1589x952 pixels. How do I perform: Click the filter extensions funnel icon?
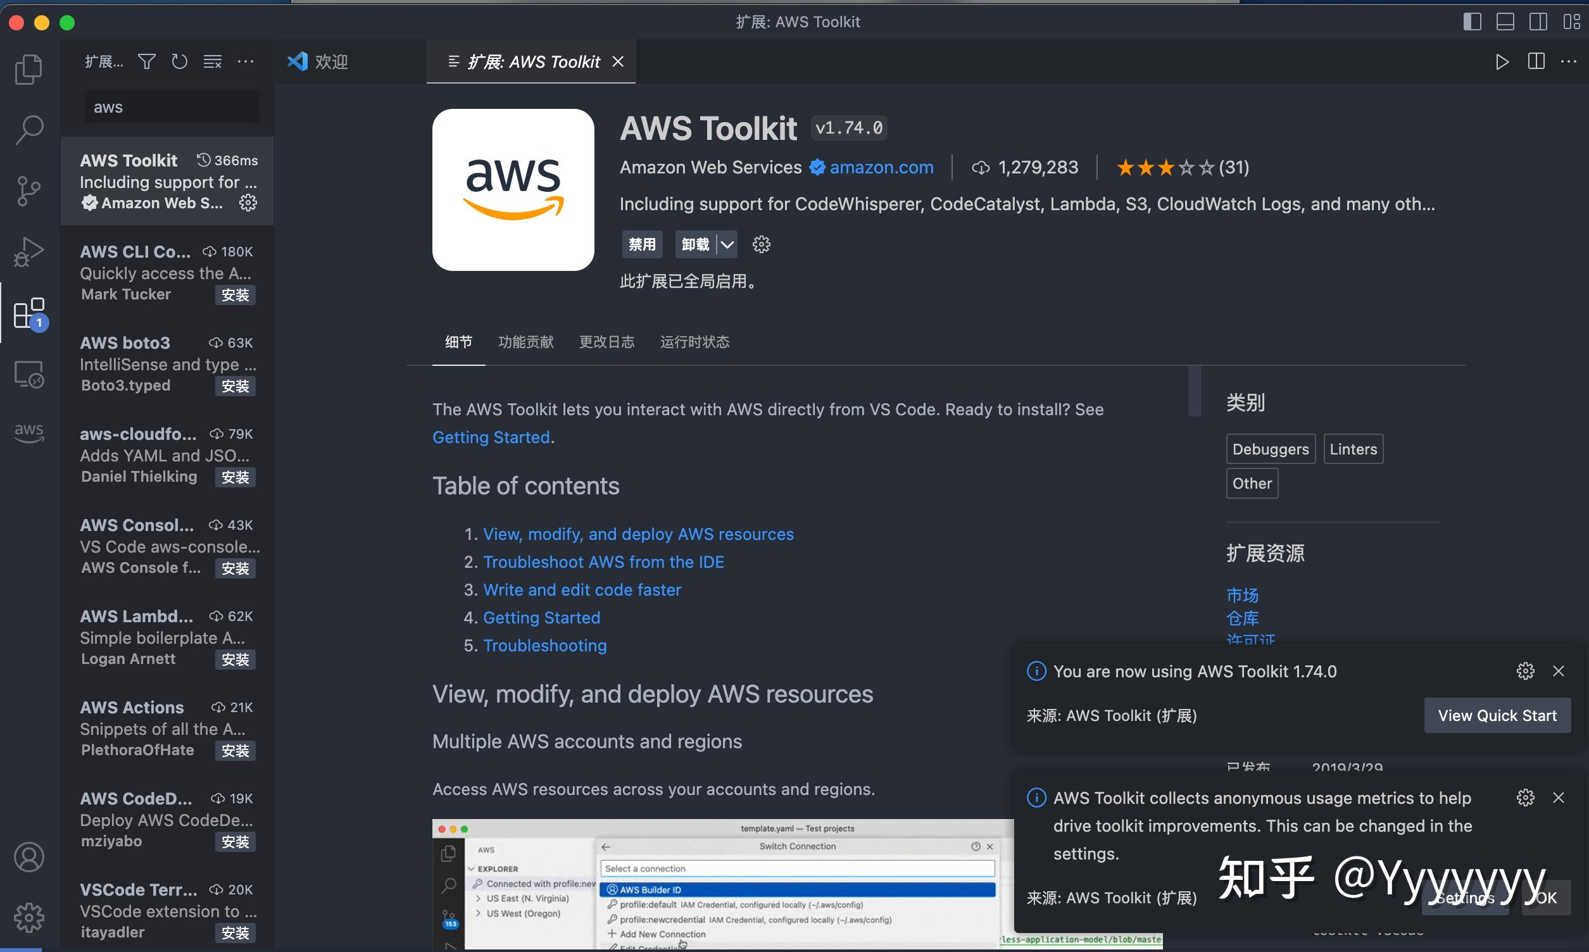[x=146, y=61]
